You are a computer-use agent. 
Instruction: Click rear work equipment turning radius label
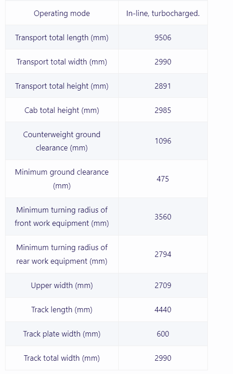click(x=62, y=254)
